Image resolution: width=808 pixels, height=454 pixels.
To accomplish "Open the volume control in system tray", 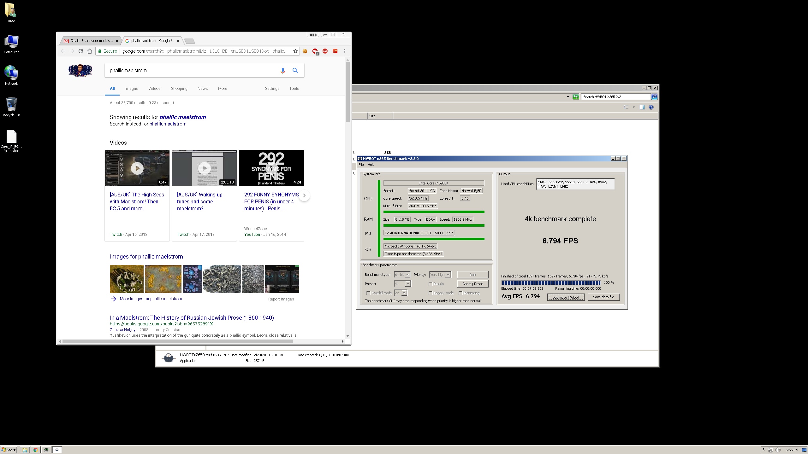I will click(778, 450).
